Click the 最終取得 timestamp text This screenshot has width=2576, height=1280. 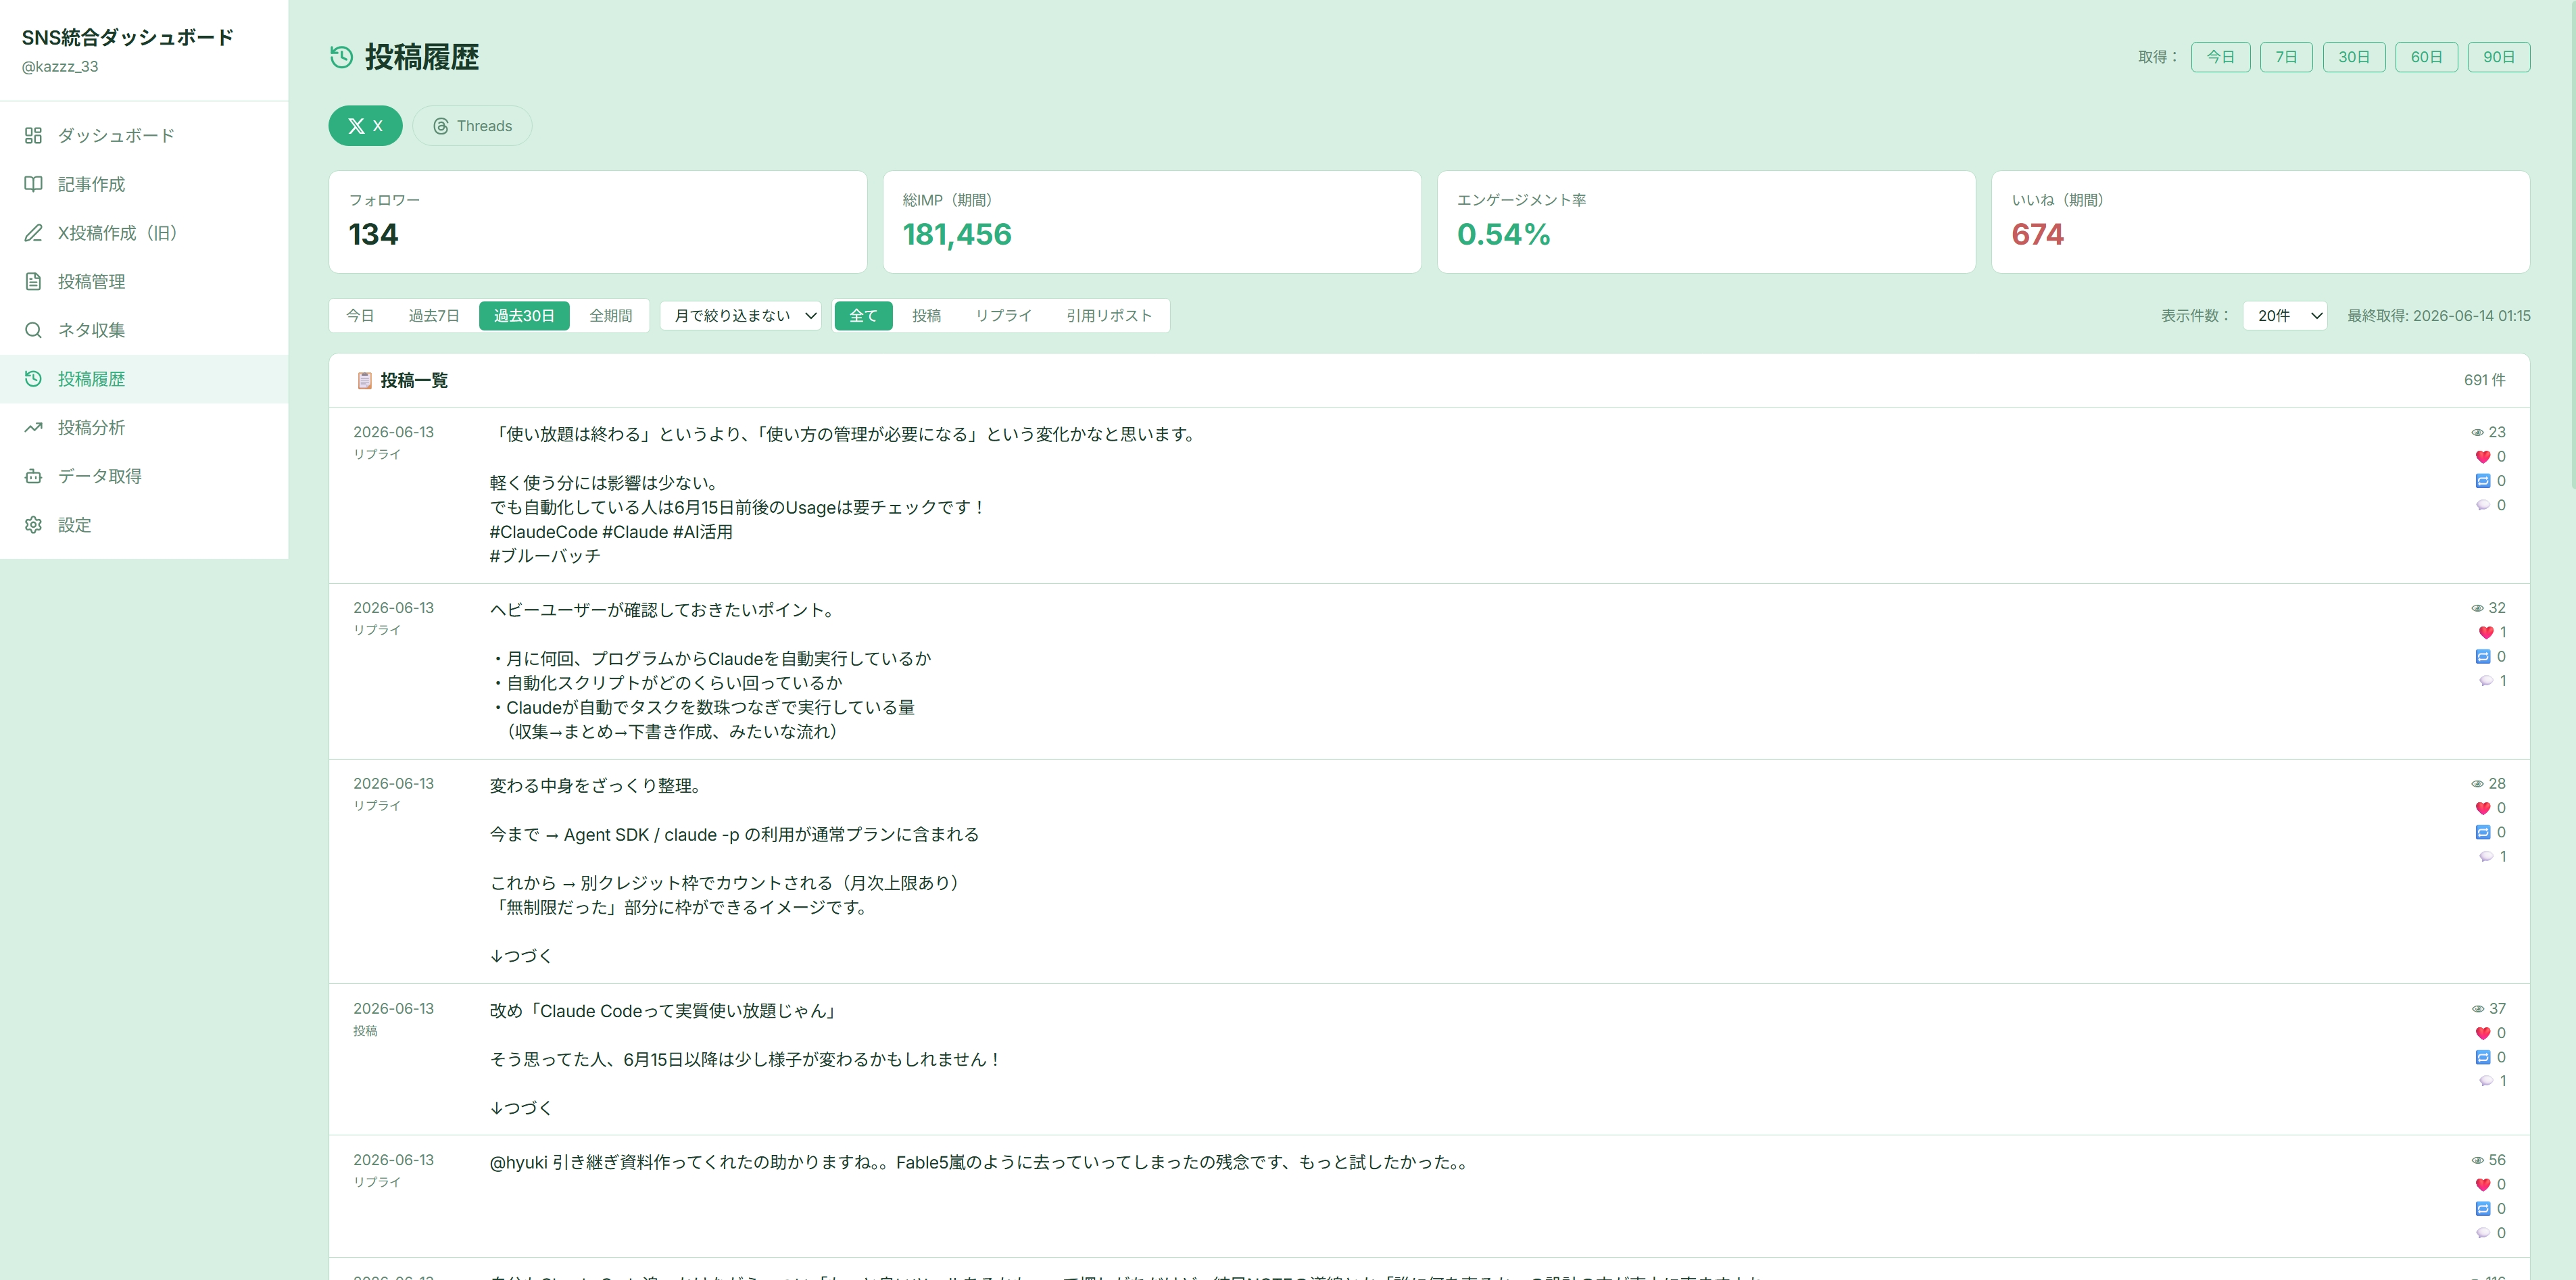2438,316
